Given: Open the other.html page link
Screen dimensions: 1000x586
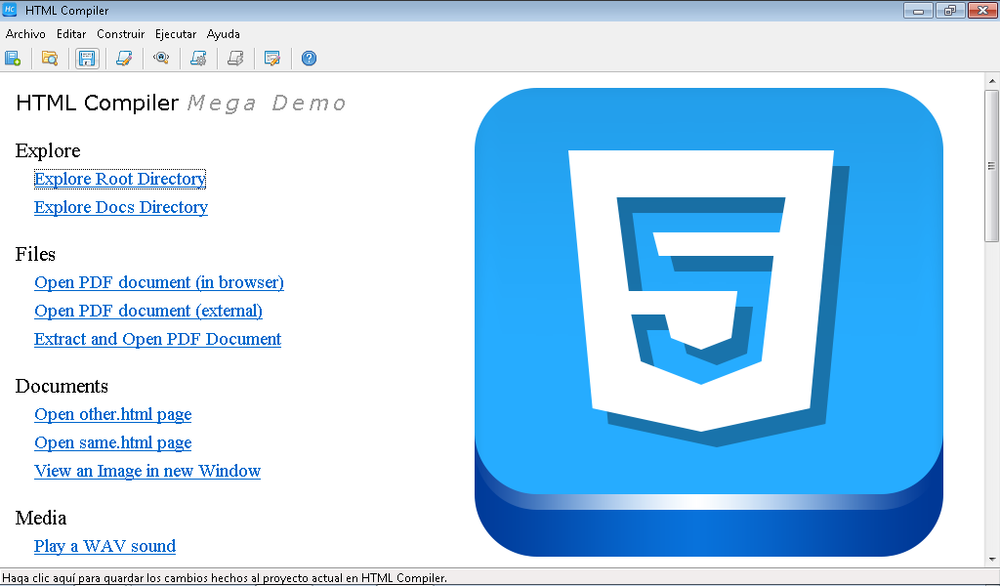Looking at the screenshot, I should (112, 414).
